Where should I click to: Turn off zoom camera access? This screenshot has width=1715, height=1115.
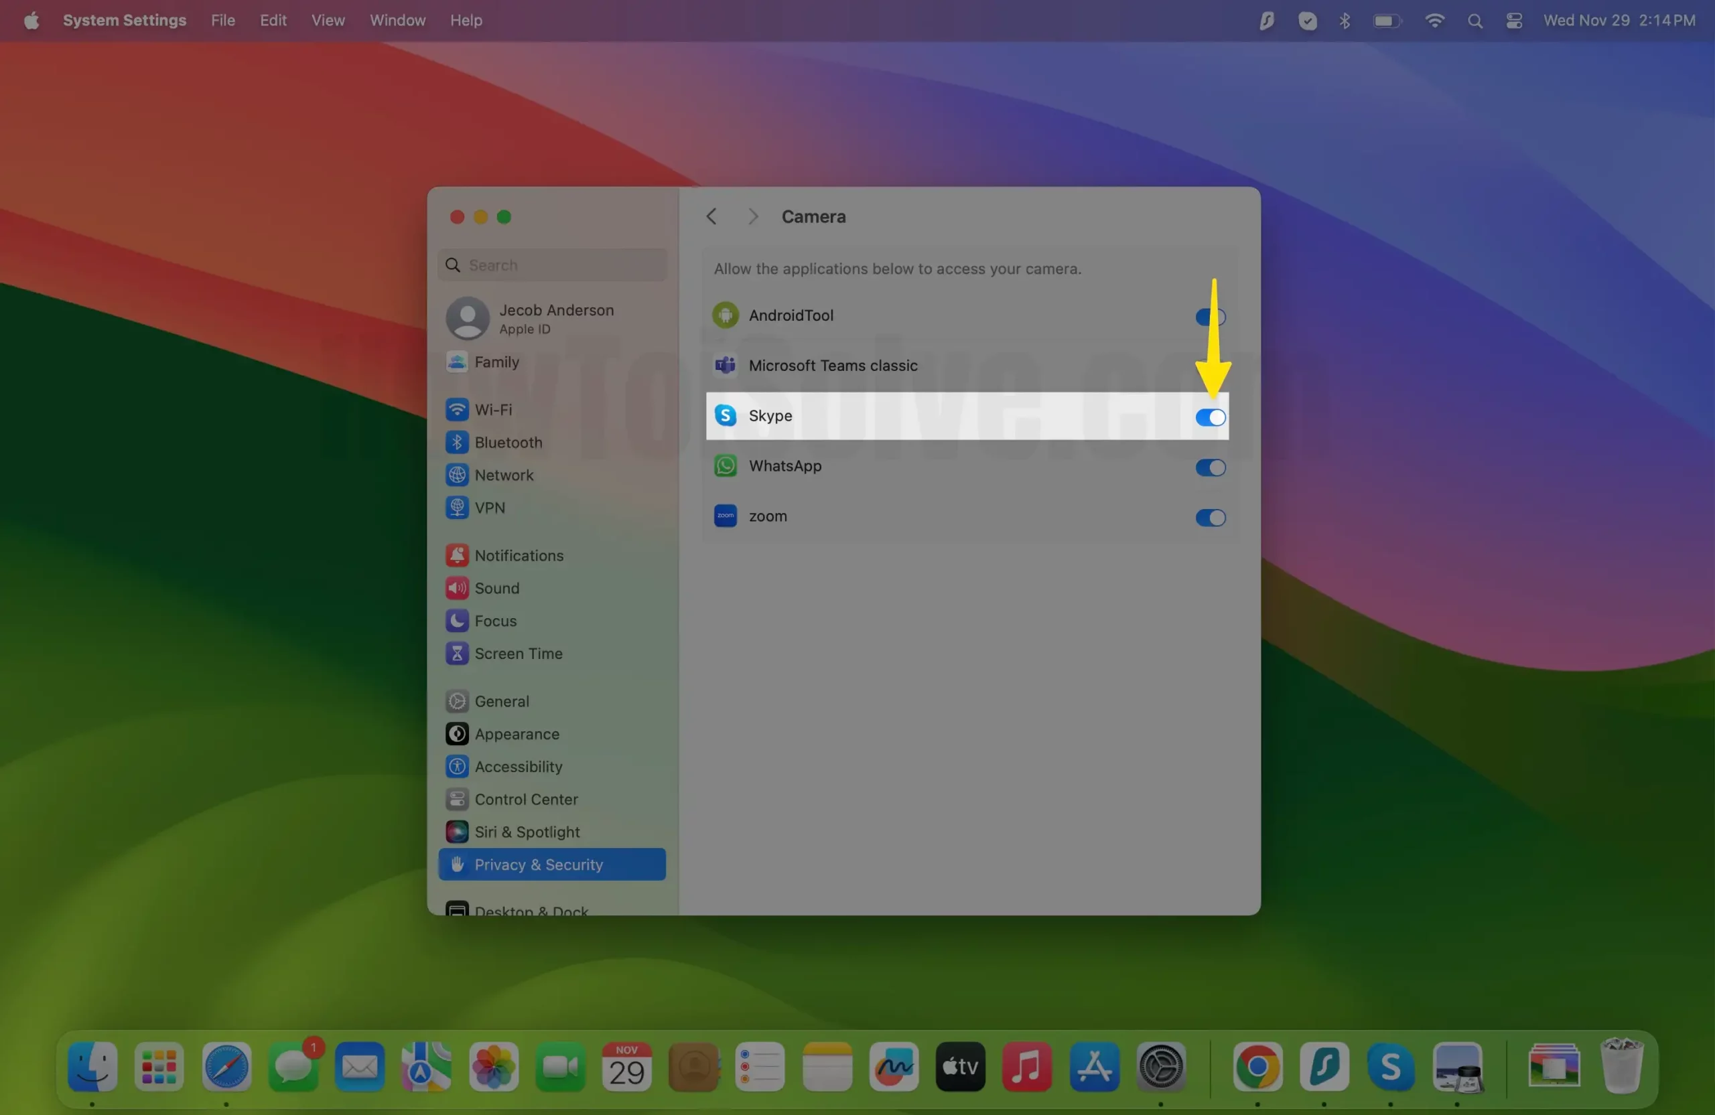click(x=1210, y=518)
